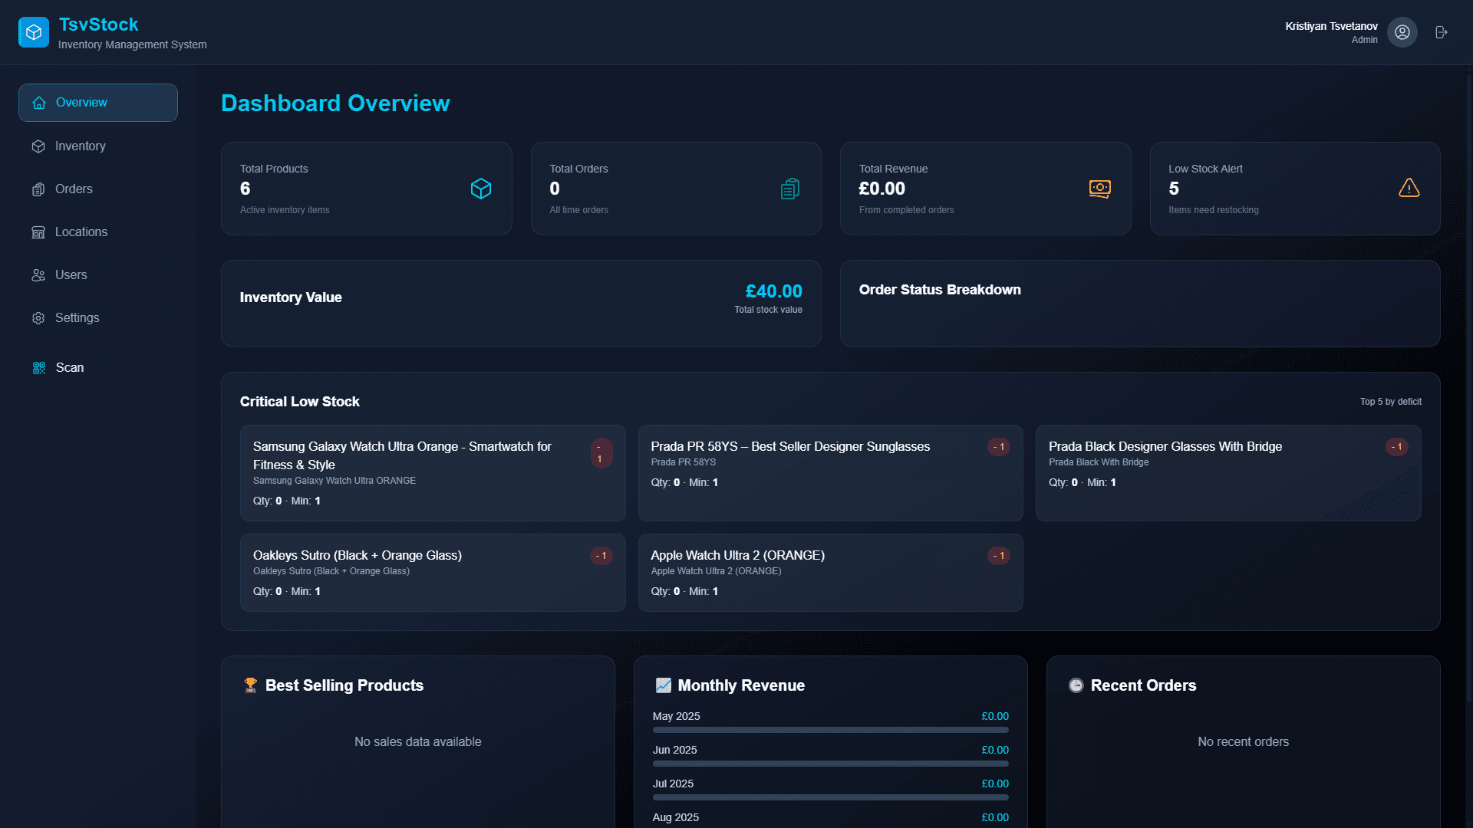Open the user profile avatar icon
The width and height of the screenshot is (1473, 828).
[x=1402, y=32]
